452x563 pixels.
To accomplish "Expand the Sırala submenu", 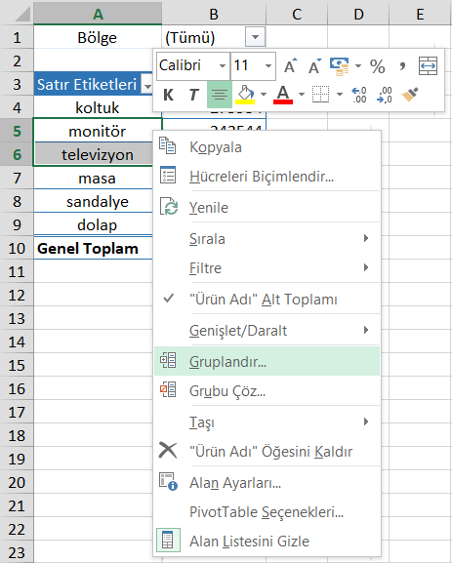I will (x=267, y=239).
